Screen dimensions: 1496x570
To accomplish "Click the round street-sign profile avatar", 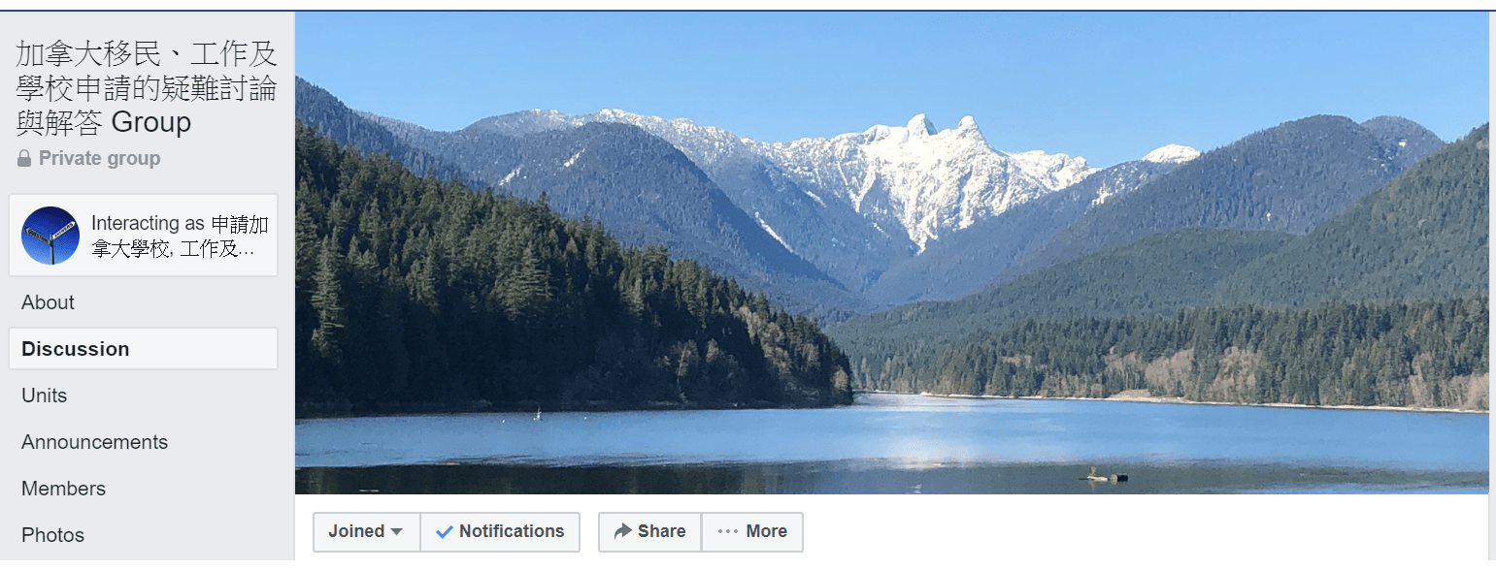I will 50,236.
